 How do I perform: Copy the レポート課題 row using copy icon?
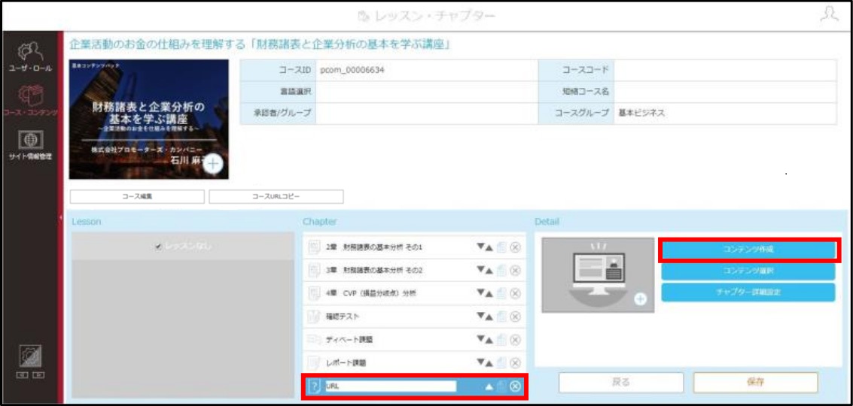pos(501,362)
